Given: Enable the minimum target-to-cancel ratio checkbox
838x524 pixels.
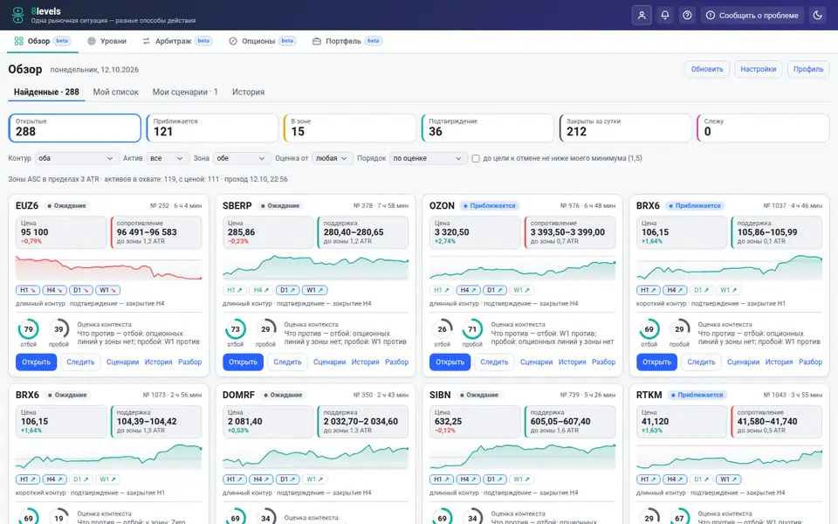Looking at the screenshot, I should (x=475, y=158).
